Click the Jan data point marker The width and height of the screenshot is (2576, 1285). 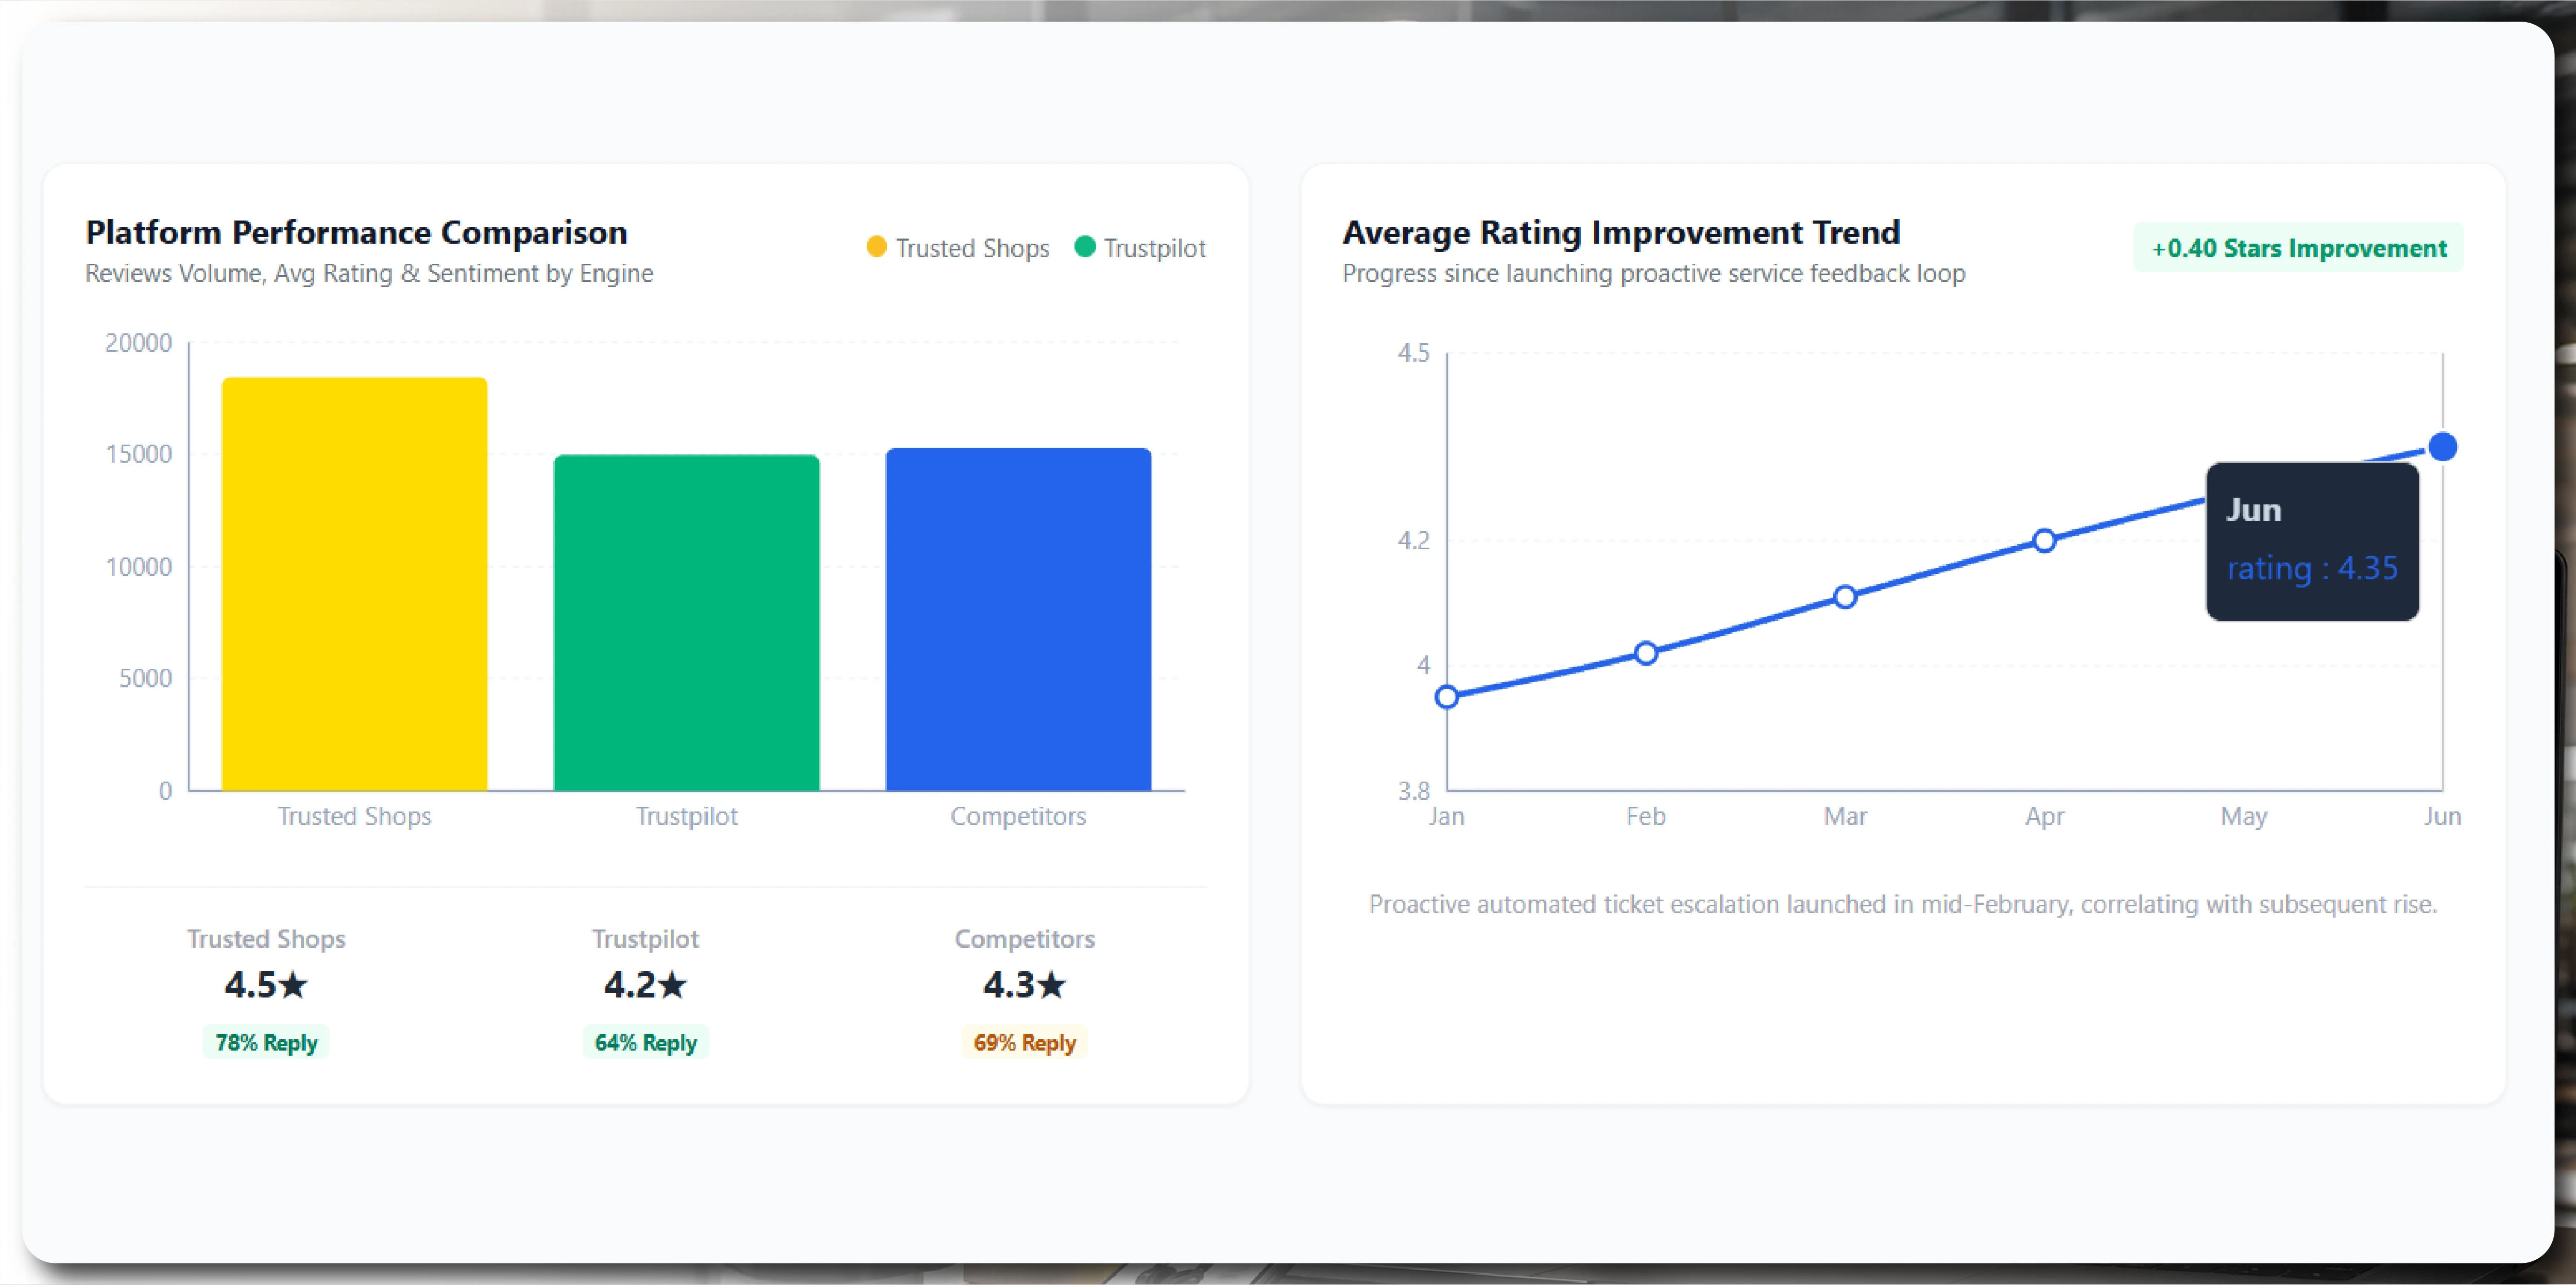click(x=1446, y=697)
